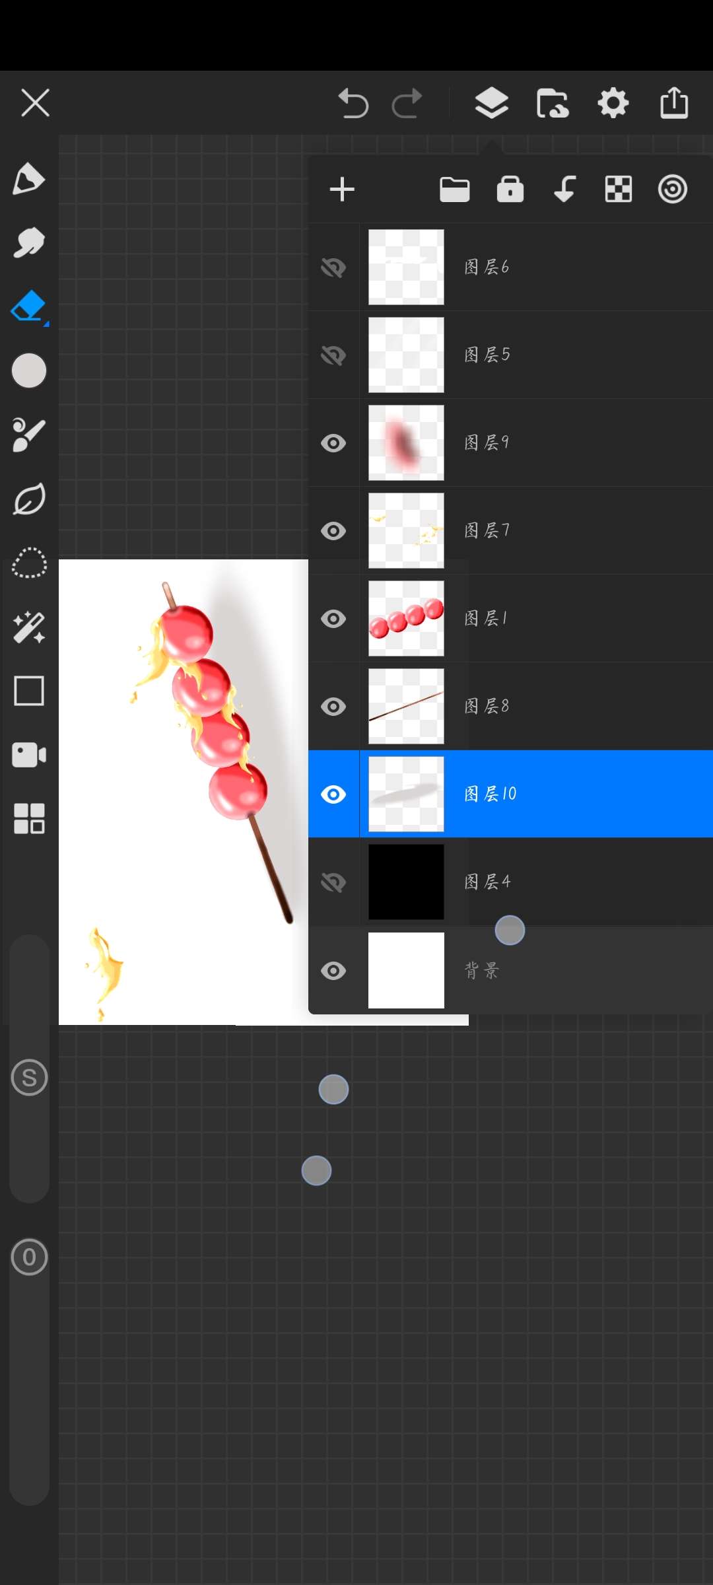Select the Eraser tool
Viewport: 713px width, 1585px height.
(x=28, y=307)
